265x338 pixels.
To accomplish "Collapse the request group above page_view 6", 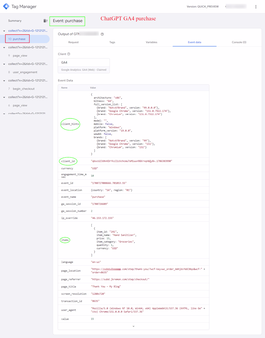I will (x=4, y=97).
